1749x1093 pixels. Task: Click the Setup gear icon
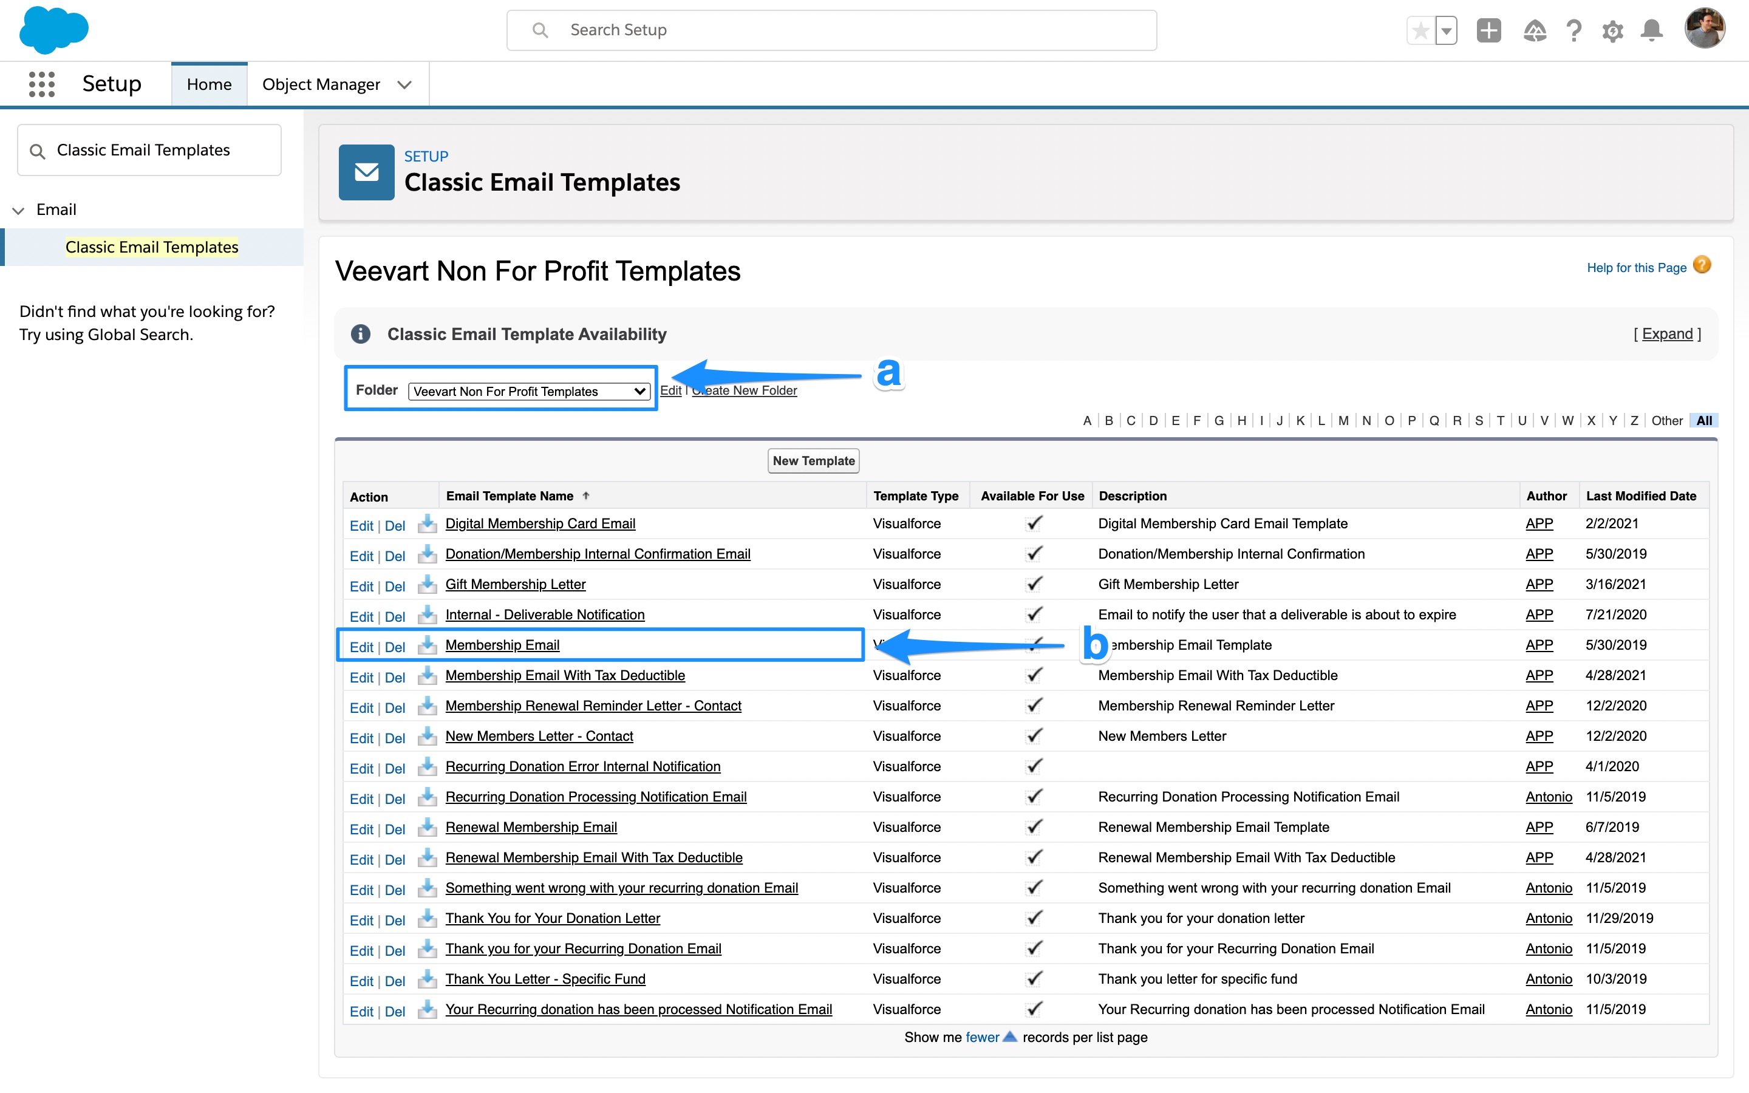[x=1613, y=30]
